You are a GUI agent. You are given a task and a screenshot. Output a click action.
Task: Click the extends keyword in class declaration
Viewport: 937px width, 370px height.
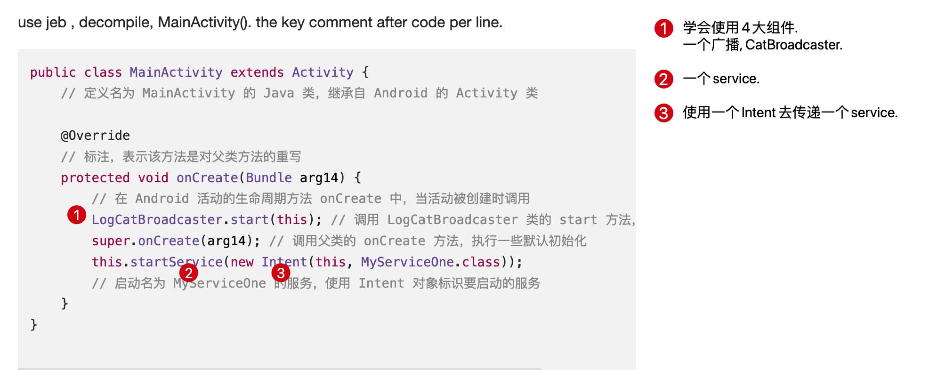pos(257,72)
